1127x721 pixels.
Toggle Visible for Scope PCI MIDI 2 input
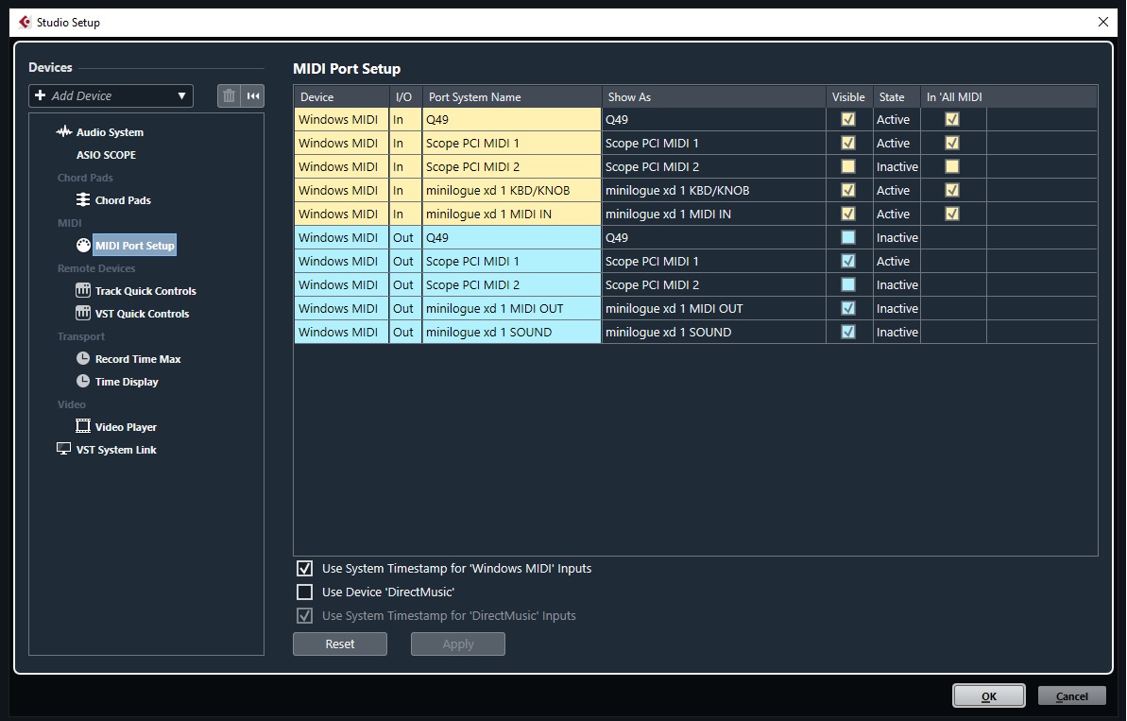[848, 166]
